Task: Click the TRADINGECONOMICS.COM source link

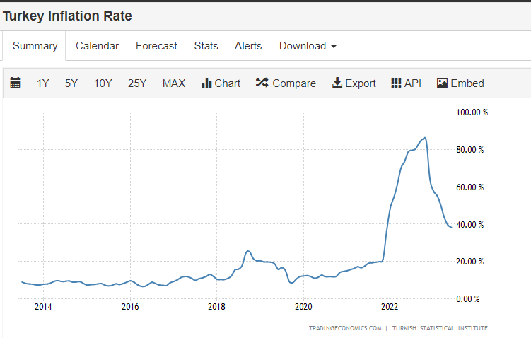Action: pos(345,328)
